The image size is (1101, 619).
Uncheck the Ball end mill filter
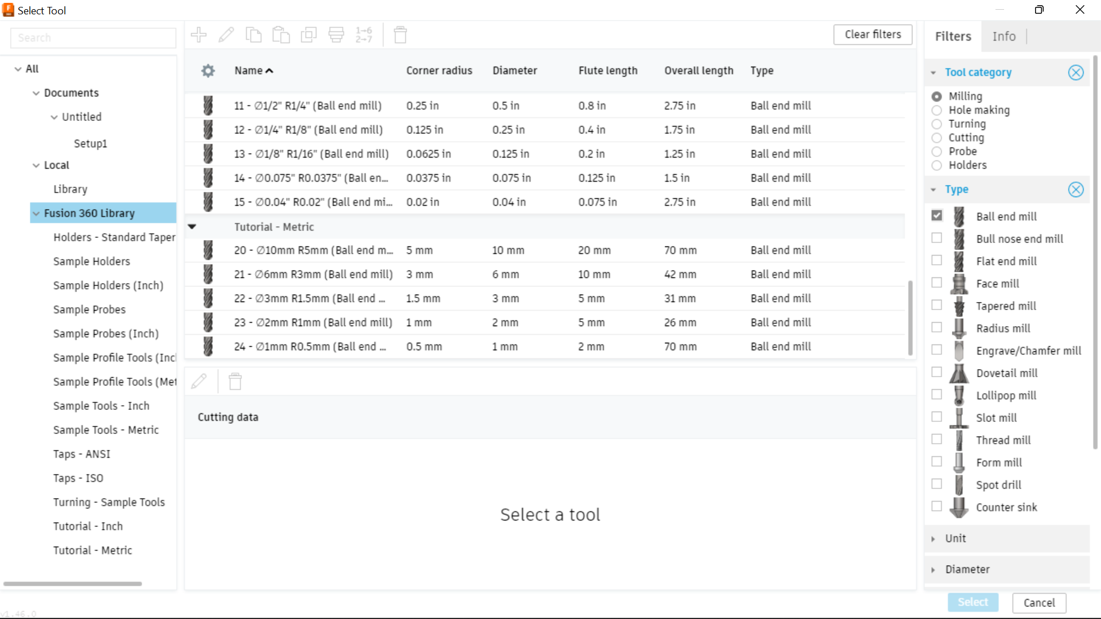point(937,215)
